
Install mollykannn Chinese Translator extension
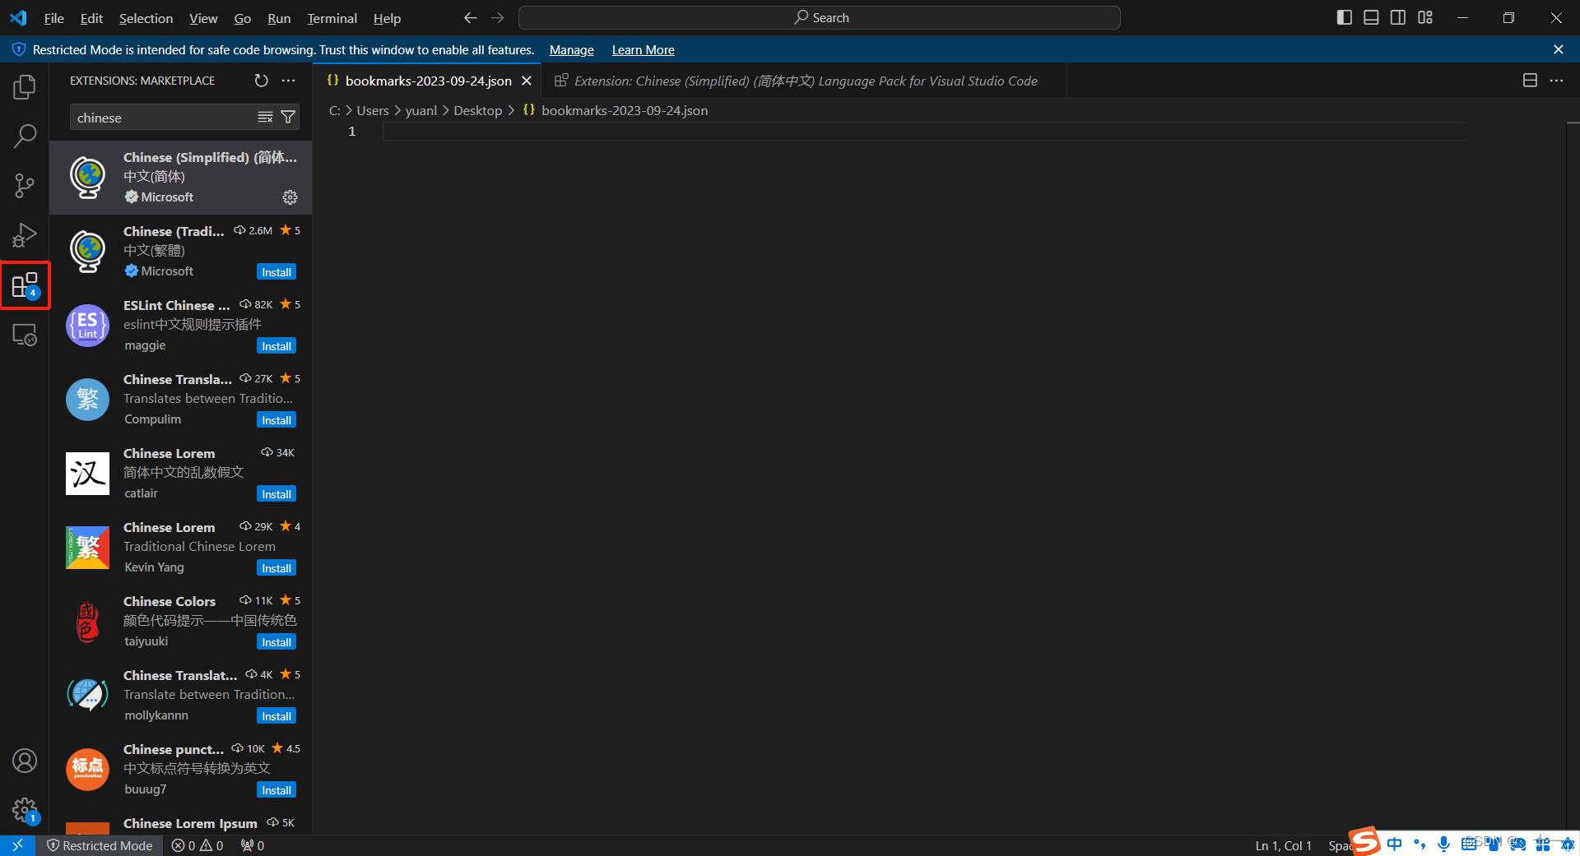tap(276, 716)
